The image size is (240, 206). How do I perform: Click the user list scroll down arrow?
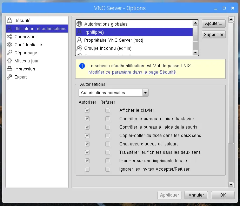(x=195, y=53)
